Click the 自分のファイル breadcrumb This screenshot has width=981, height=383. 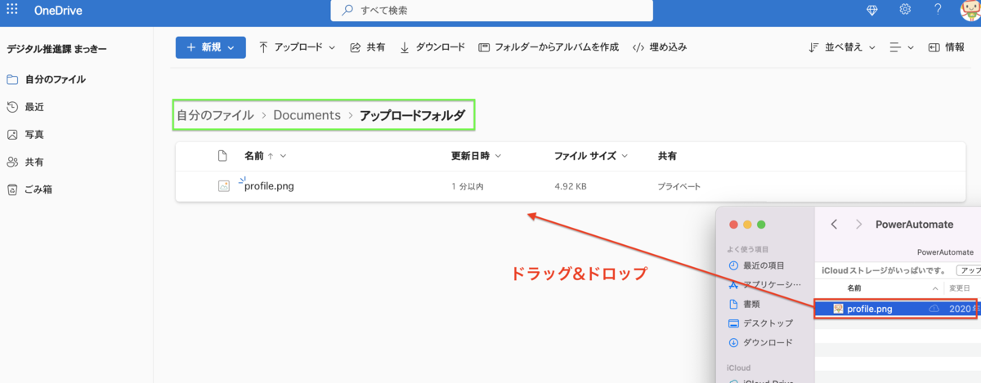(215, 115)
